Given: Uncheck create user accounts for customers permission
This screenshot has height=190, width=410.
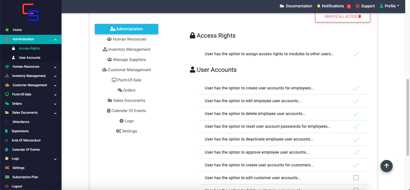Looking at the screenshot, I should pyautogui.click(x=356, y=165).
